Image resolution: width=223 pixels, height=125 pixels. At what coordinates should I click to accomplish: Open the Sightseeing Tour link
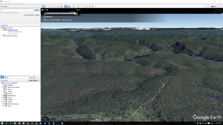pos(13,30)
